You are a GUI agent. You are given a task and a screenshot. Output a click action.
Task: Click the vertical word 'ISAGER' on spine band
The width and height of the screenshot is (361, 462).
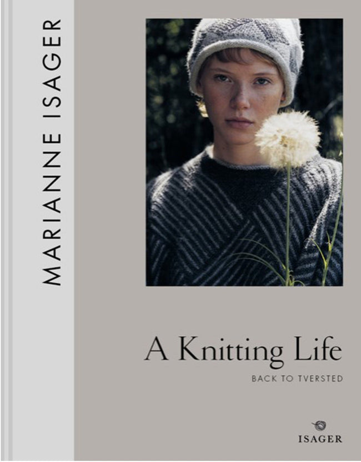[52, 68]
